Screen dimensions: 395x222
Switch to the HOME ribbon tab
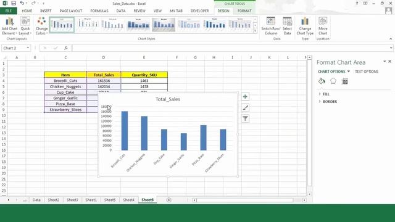pyautogui.click(x=27, y=11)
